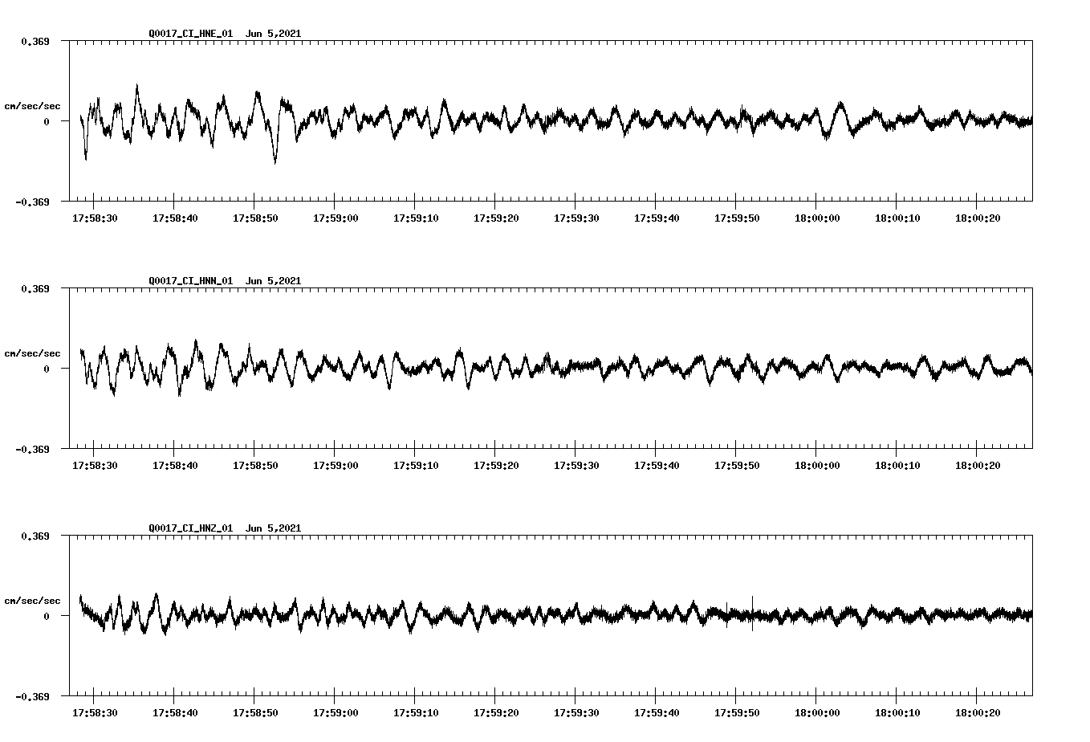Click the 17:58:40 time label under the HNZ plot
Screen dimensions: 1090x742
pos(175,713)
